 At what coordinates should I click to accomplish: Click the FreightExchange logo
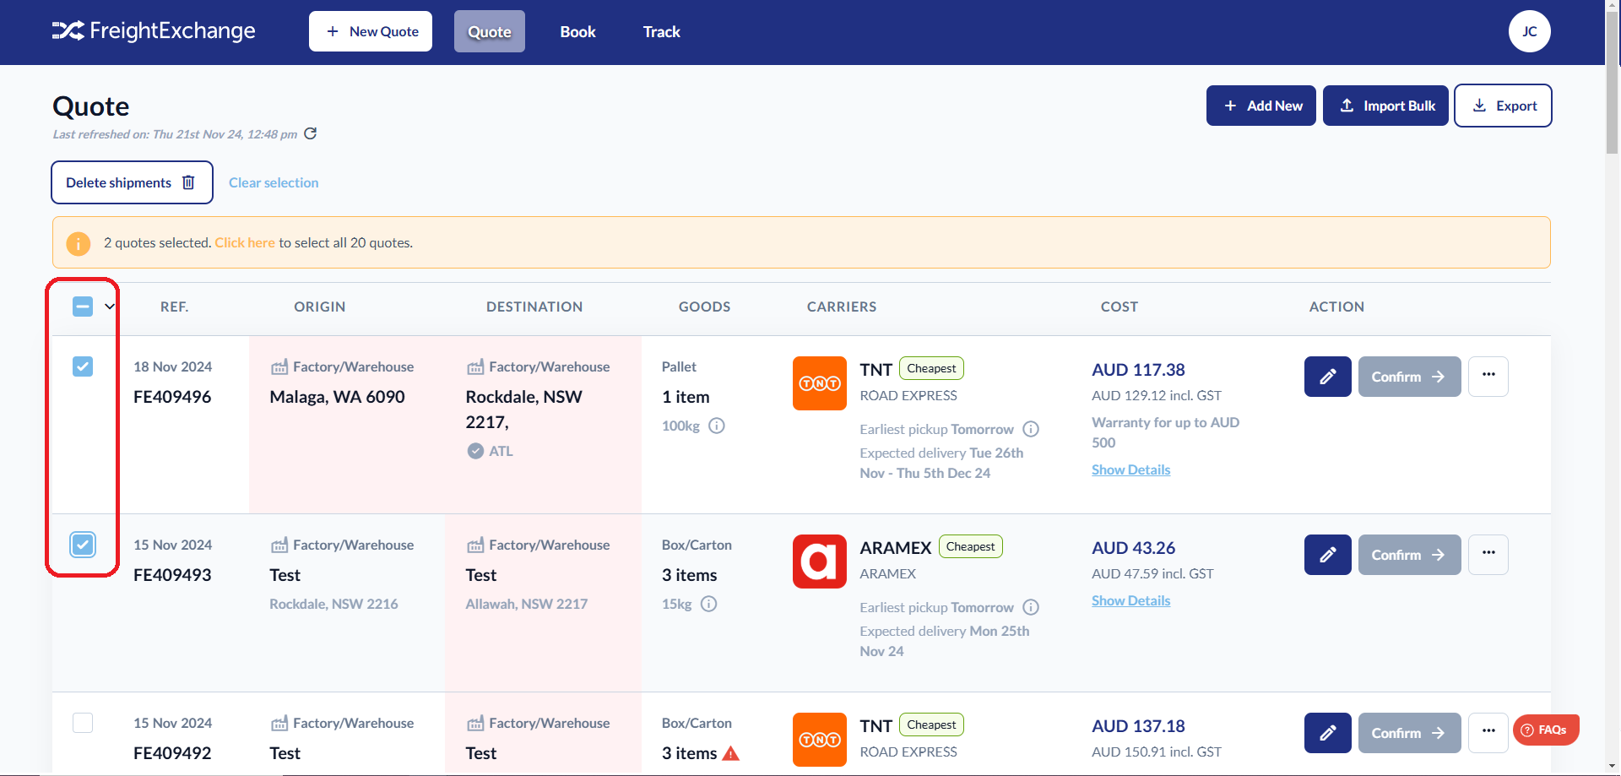(x=154, y=31)
